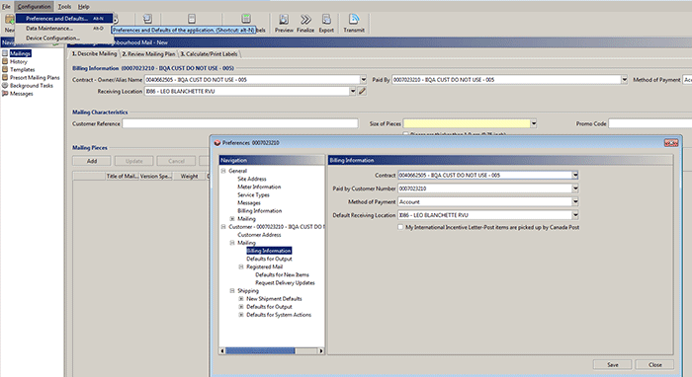
Task: Click the Update button under Mailing Pieces
Action: [x=134, y=161]
